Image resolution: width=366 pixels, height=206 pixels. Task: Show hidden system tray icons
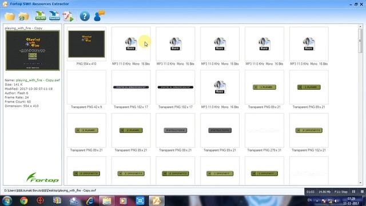coord(317,201)
